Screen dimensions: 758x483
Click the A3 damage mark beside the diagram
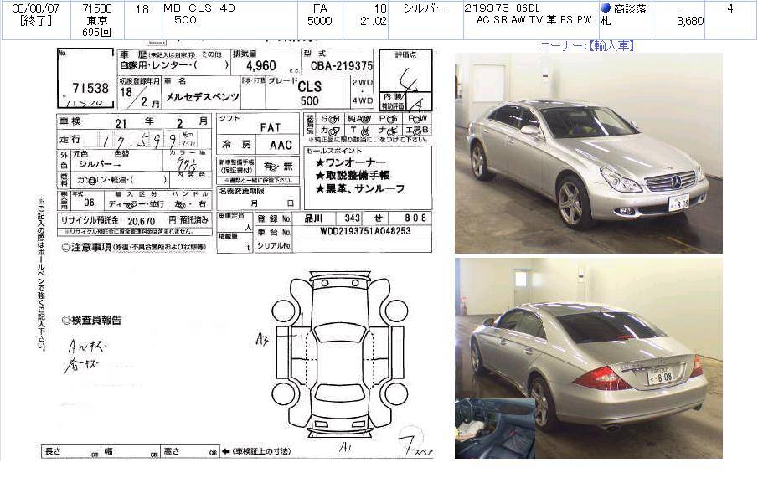point(262,340)
